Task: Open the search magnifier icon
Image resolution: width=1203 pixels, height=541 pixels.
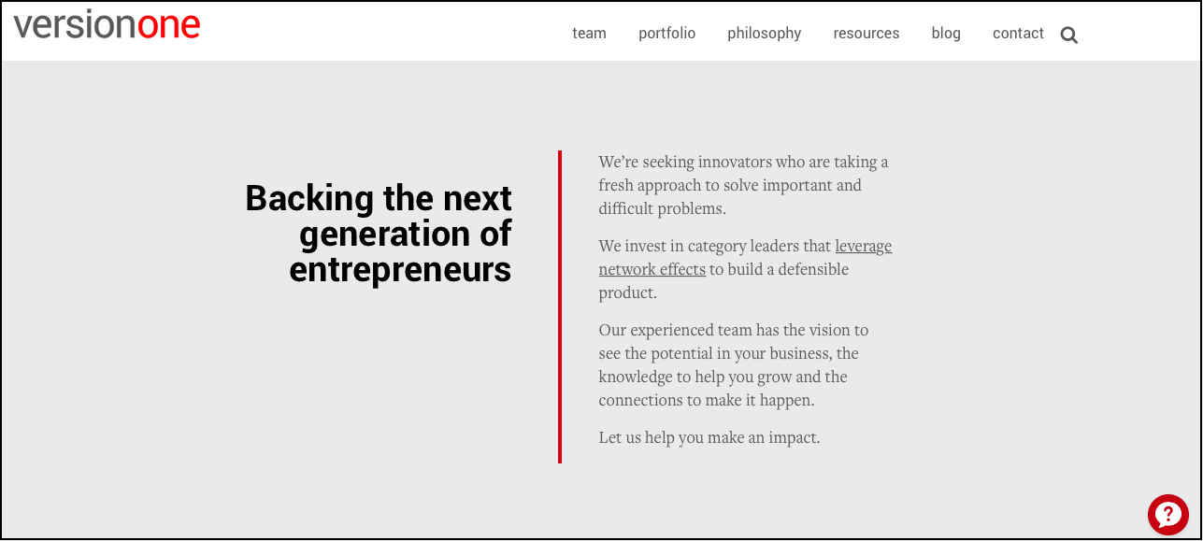Action: click(x=1068, y=34)
